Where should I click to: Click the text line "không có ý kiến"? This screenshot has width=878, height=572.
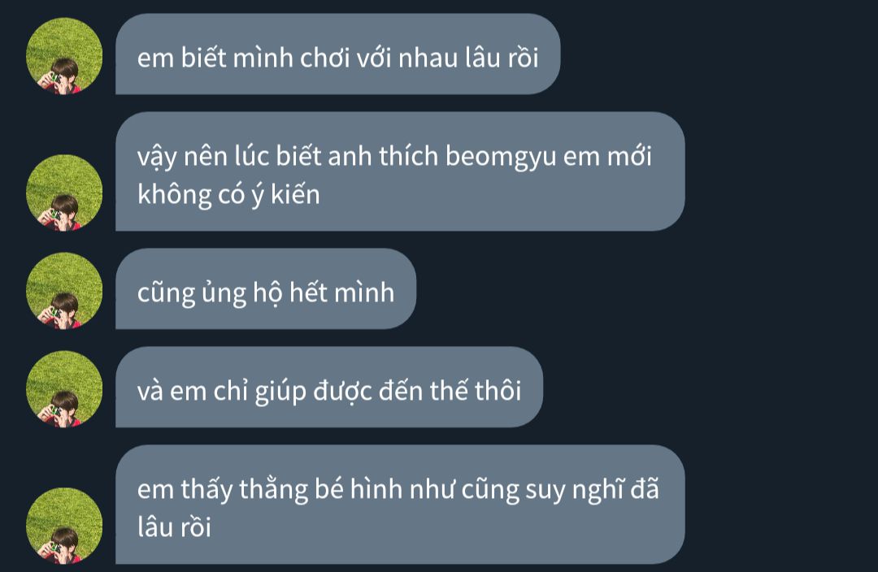[x=228, y=195]
